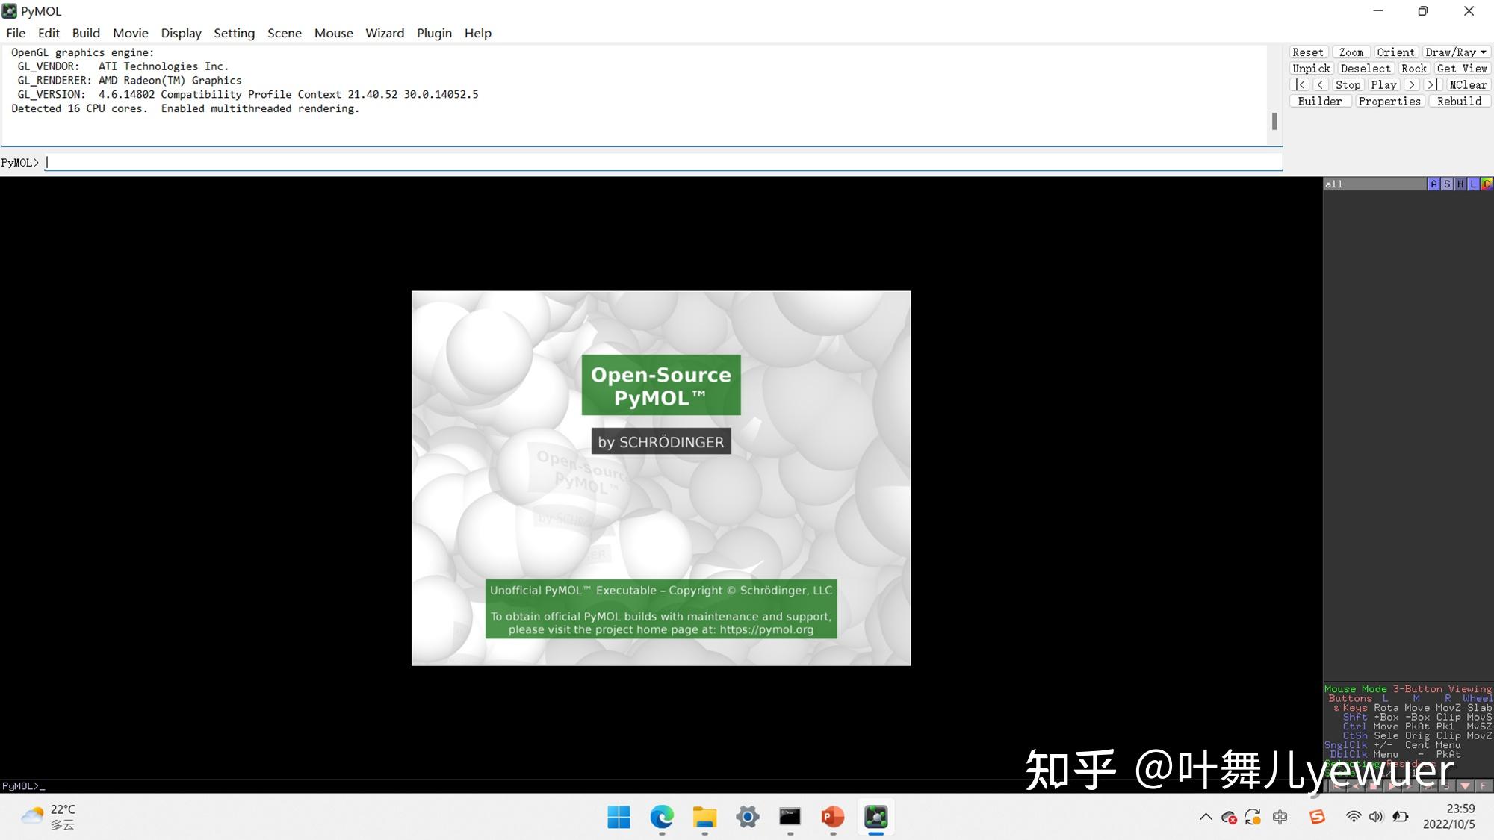Click the sync update tray icon
1494x840 pixels.
(x=1253, y=818)
